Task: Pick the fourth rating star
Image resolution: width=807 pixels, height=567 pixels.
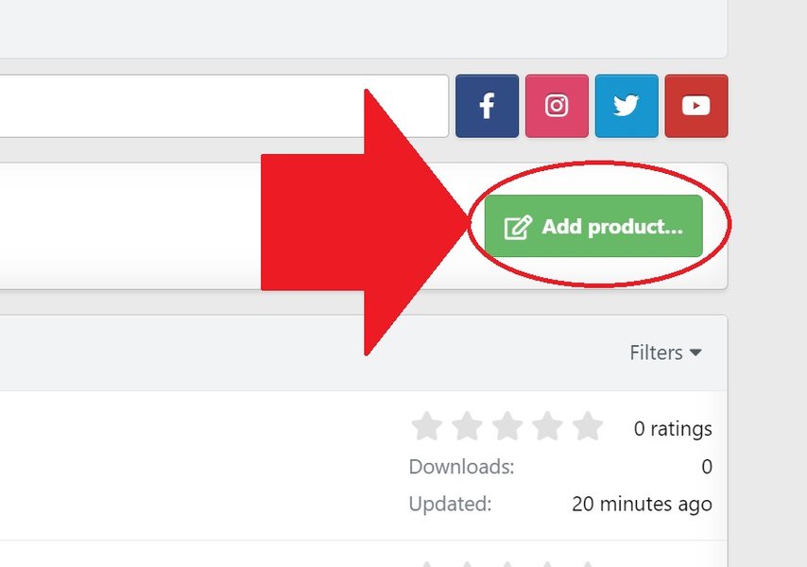Action: pos(547,427)
